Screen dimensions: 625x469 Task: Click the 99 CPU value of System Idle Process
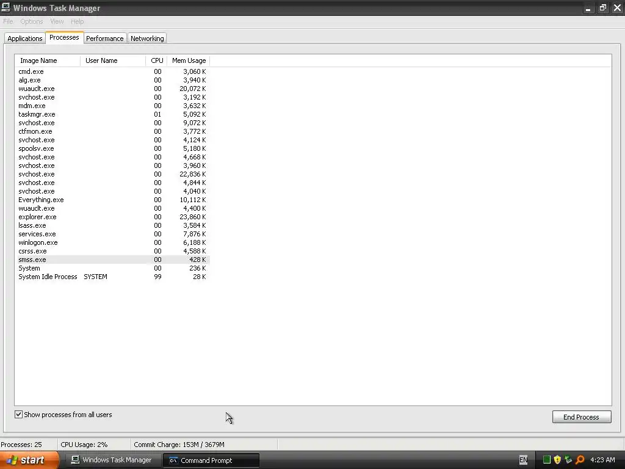(158, 277)
